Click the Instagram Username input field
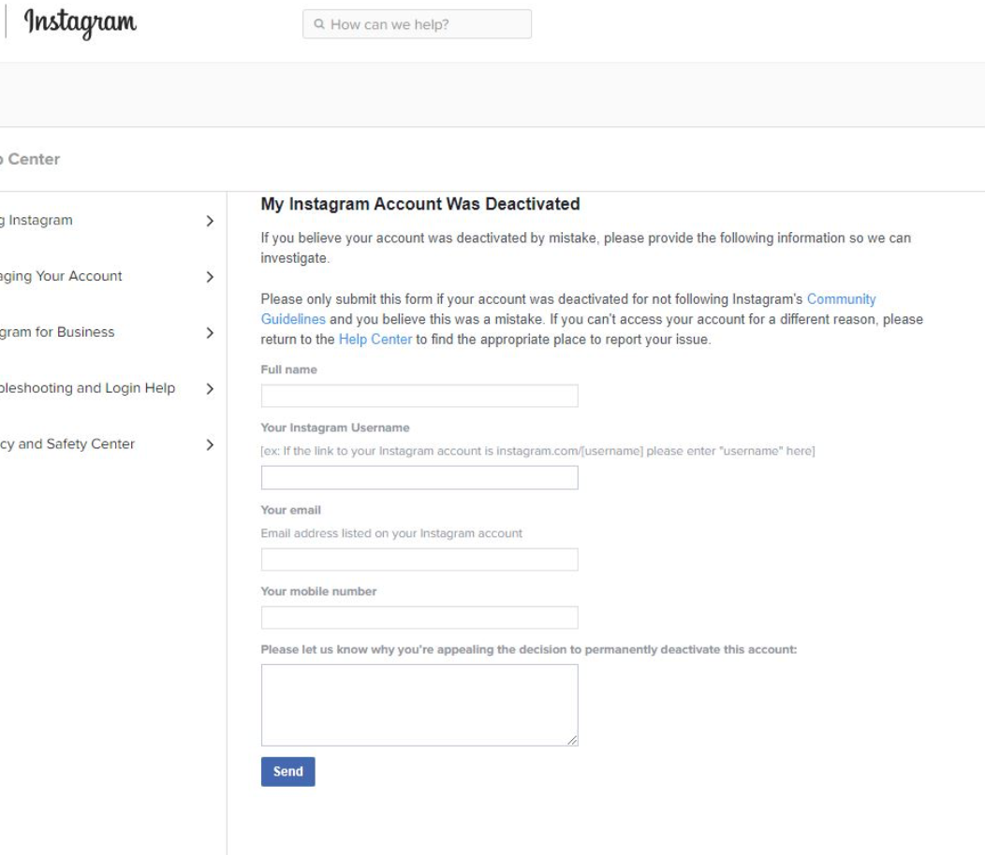The height and width of the screenshot is (855, 985). tap(419, 478)
